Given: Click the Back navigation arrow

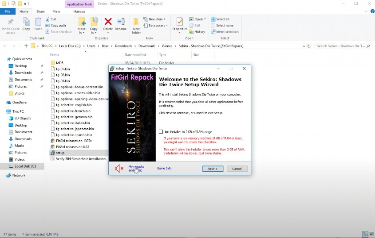Looking at the screenshot, I should 5,46.
